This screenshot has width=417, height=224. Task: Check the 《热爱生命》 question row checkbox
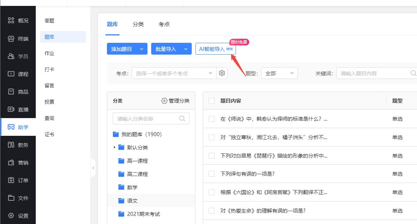212,211
